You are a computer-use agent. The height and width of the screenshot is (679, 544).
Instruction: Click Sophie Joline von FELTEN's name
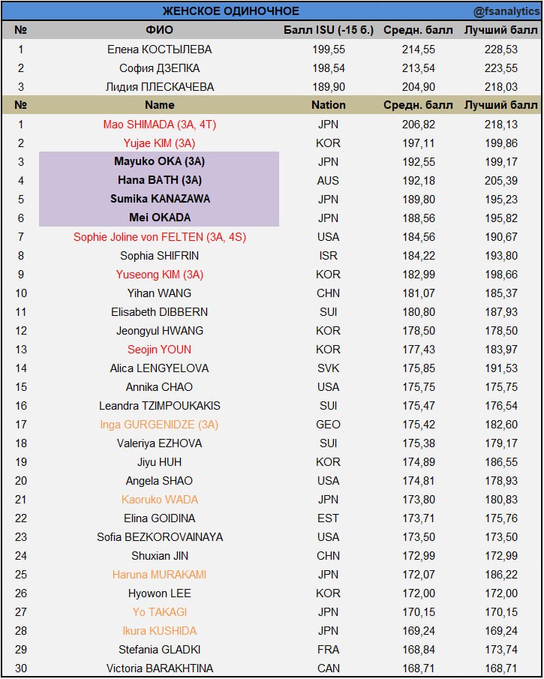[x=159, y=237]
